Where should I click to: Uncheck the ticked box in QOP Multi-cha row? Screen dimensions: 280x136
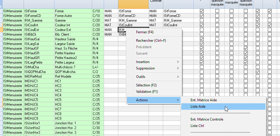click(x=258, y=72)
